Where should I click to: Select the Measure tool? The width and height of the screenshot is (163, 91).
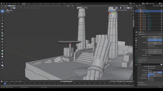(x=2, y=33)
